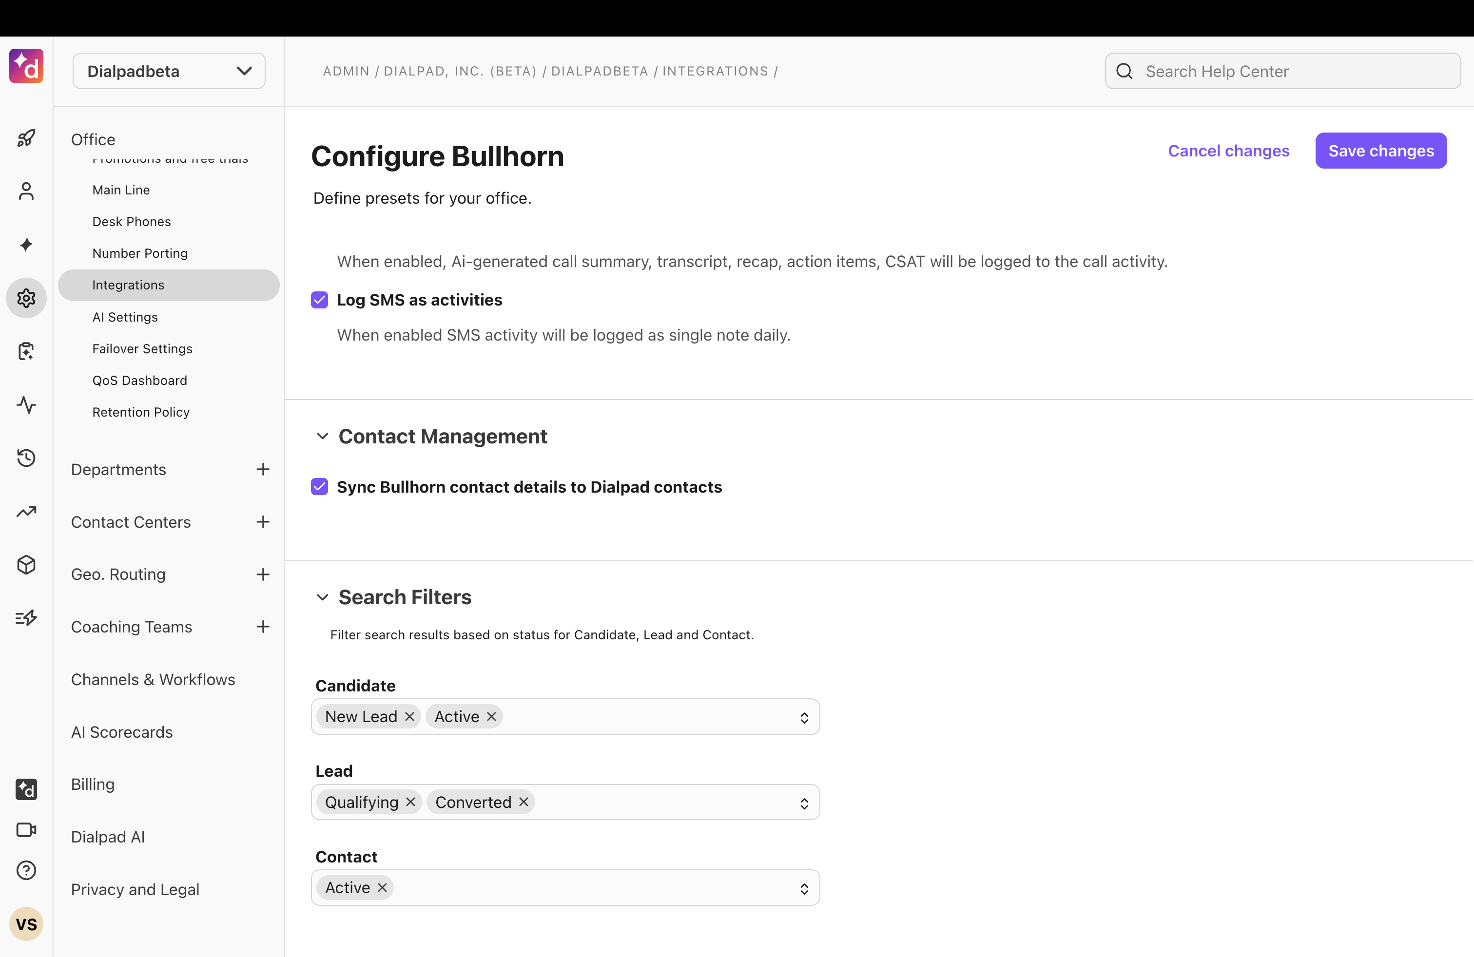Open the admin settings gear icon
The width and height of the screenshot is (1474, 957).
click(26, 298)
